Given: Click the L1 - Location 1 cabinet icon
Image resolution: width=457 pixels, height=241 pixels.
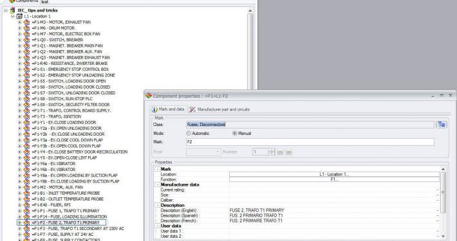Looking at the screenshot, I should (x=19, y=16).
